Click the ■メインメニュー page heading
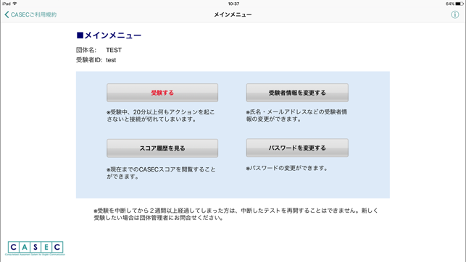This screenshot has width=466, height=262. point(109,35)
